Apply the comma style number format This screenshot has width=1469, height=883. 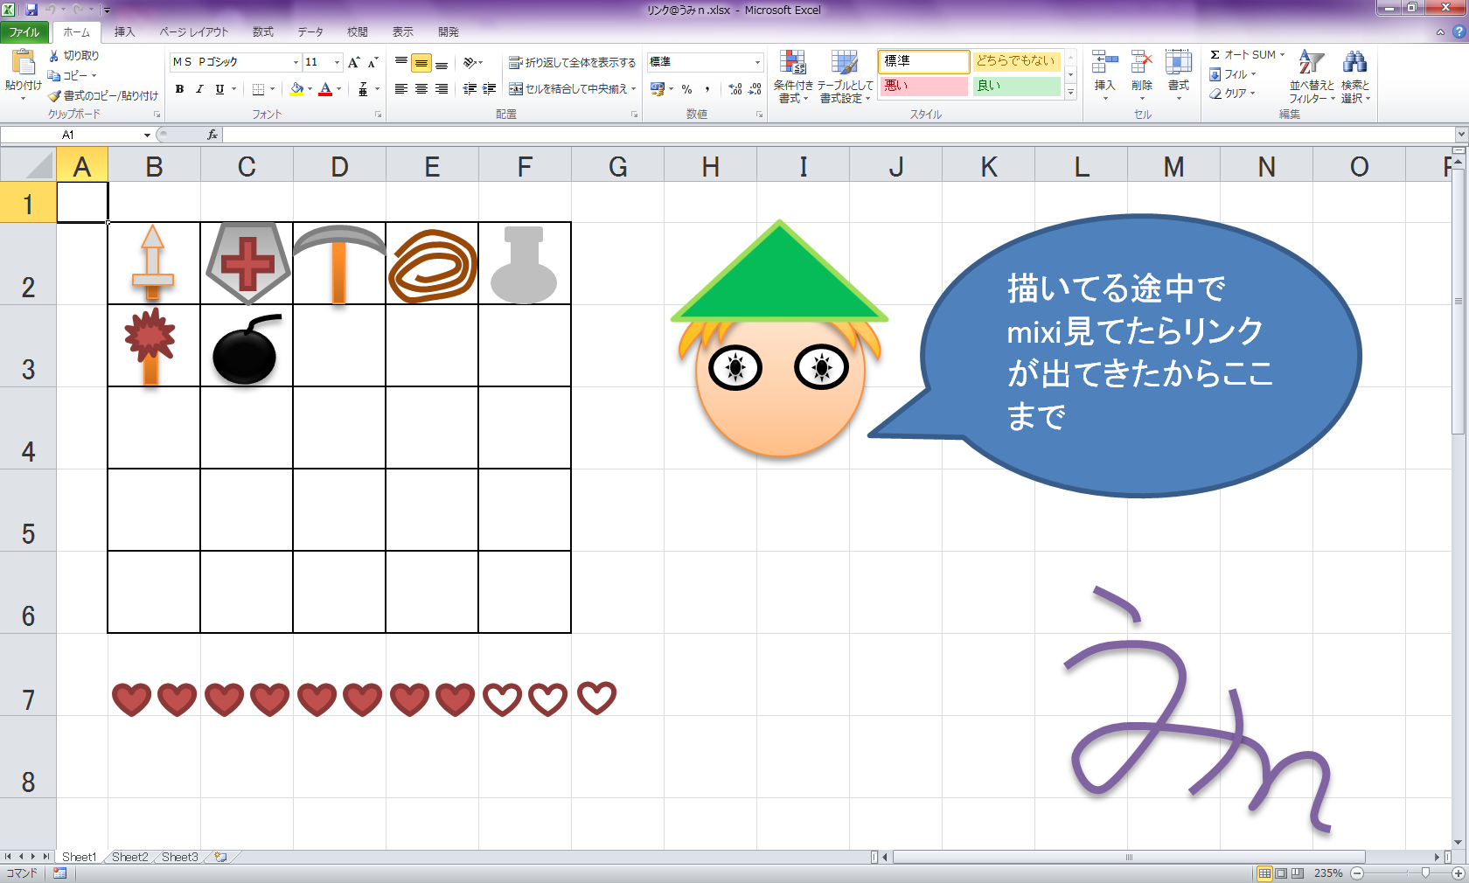[707, 88]
